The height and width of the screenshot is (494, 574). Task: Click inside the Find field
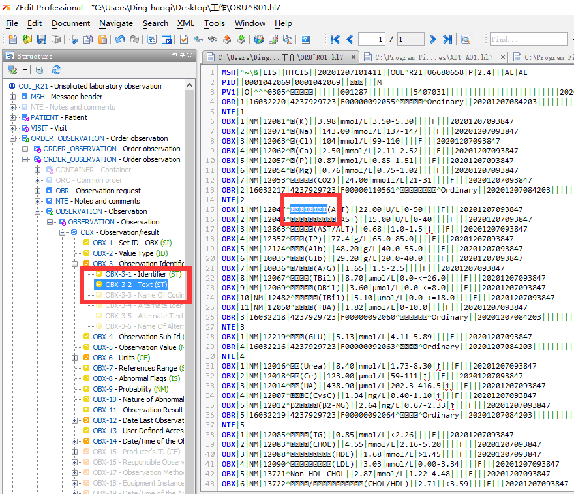[528, 39]
